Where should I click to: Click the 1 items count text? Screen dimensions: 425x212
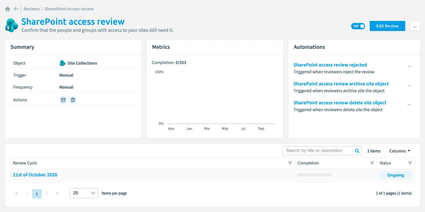pos(374,151)
